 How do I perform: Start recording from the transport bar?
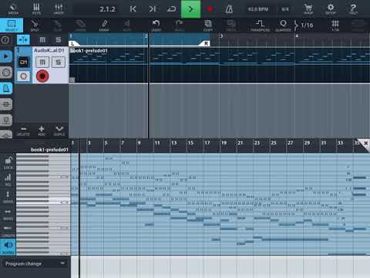pyautogui.click(x=210, y=9)
